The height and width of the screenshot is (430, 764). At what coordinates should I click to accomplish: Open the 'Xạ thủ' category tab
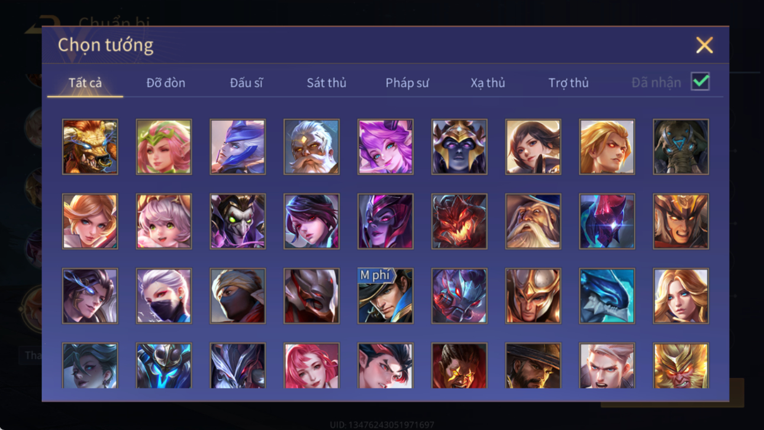point(488,83)
